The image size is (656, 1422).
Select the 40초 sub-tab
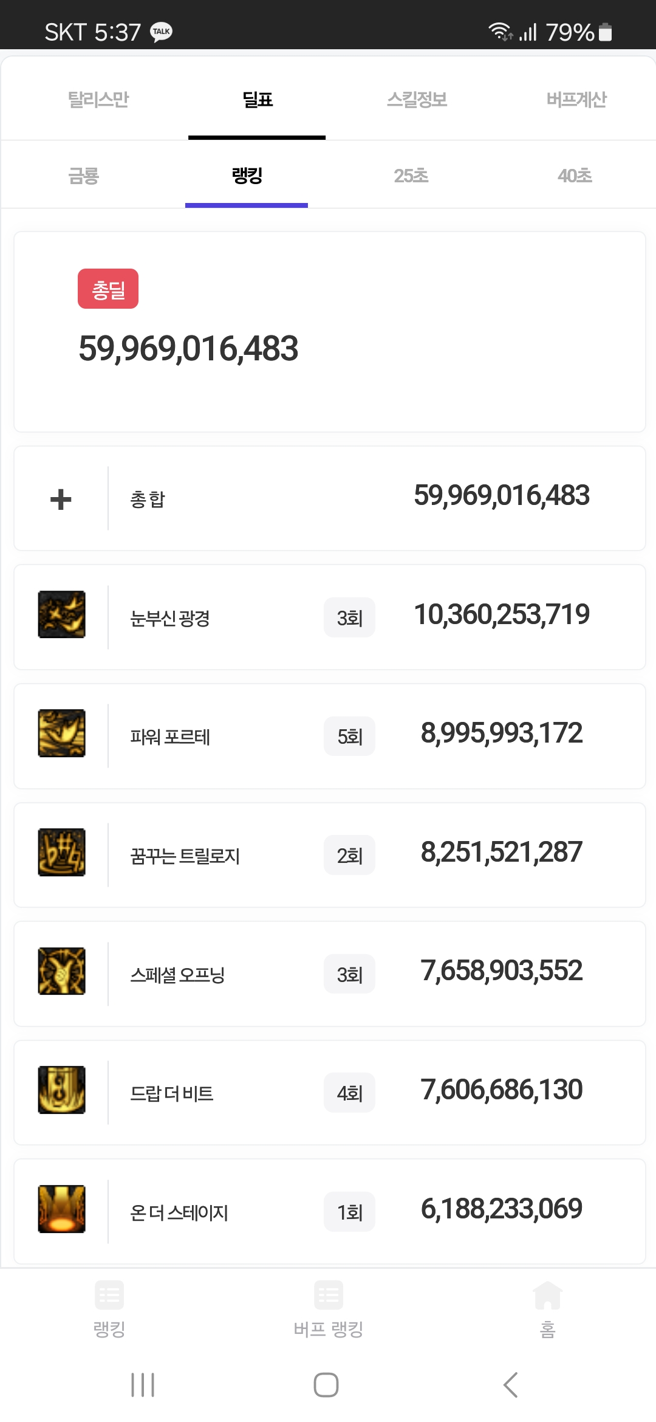tap(575, 176)
